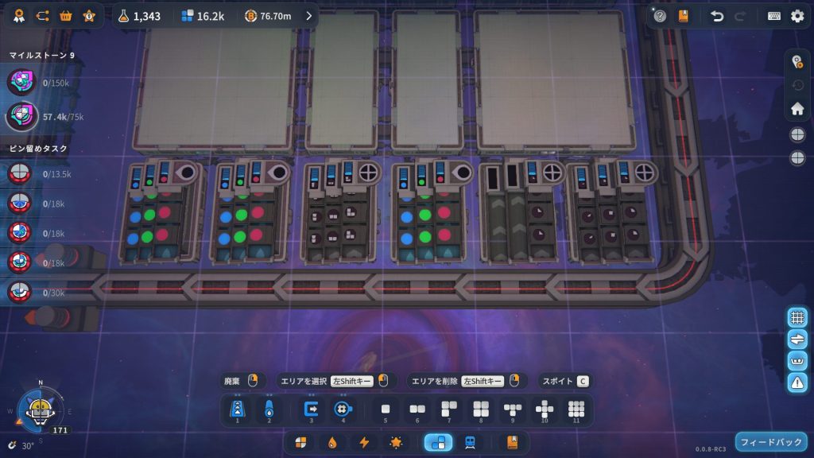Expand the resource bar with the chevron
Viewport: 814px width, 458px height.
click(309, 16)
